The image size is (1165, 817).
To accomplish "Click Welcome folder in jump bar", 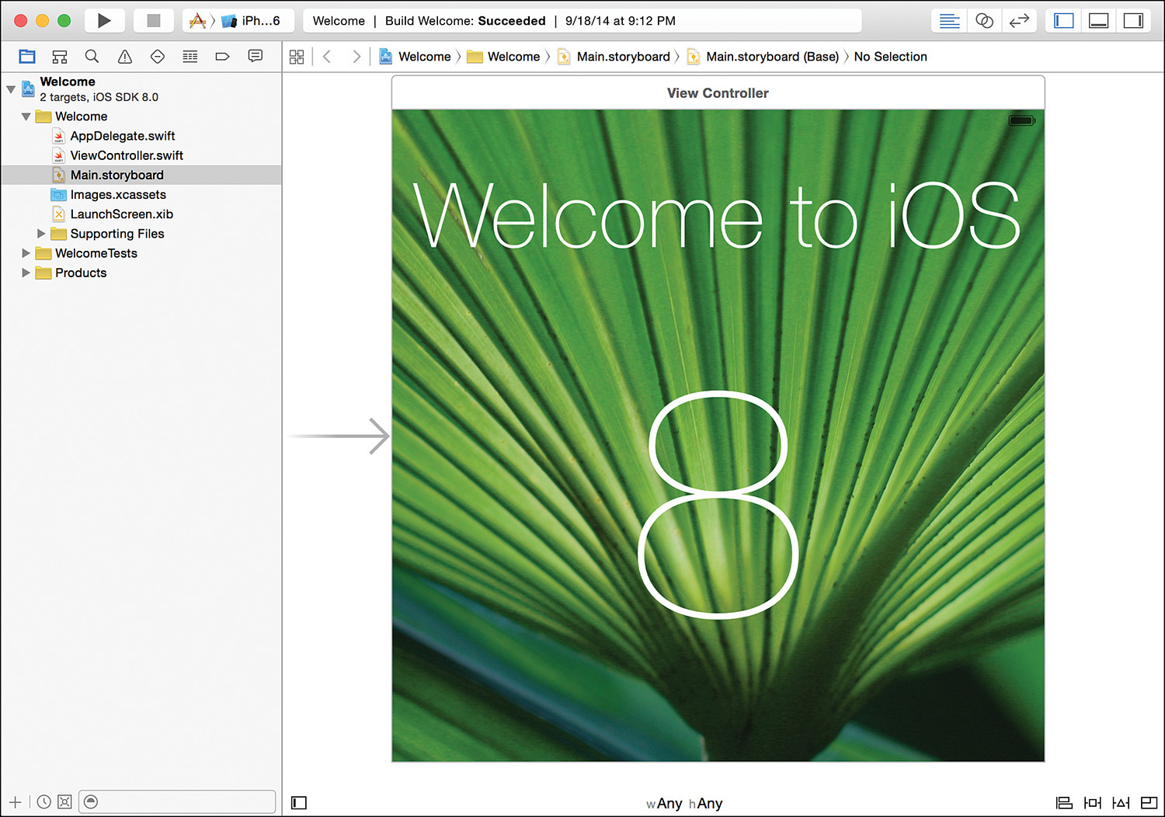I will point(503,57).
